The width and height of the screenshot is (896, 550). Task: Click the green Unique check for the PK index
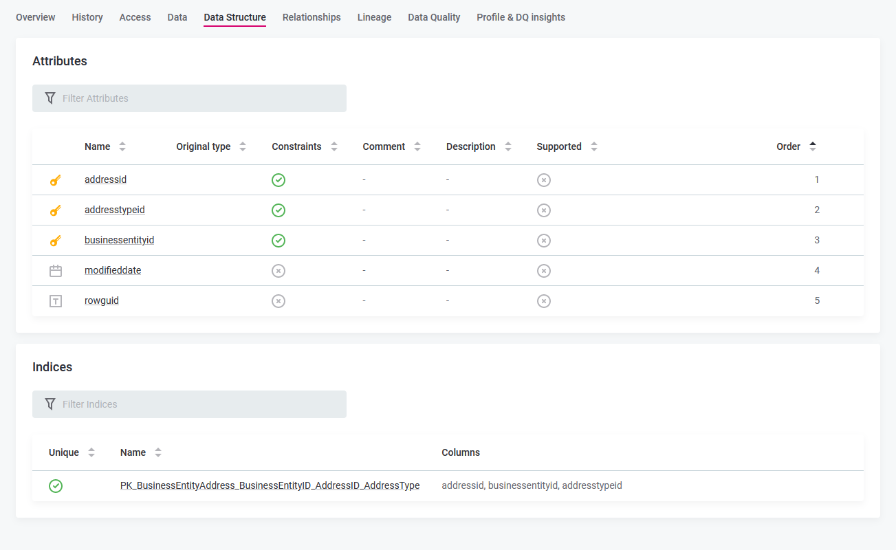pos(56,485)
